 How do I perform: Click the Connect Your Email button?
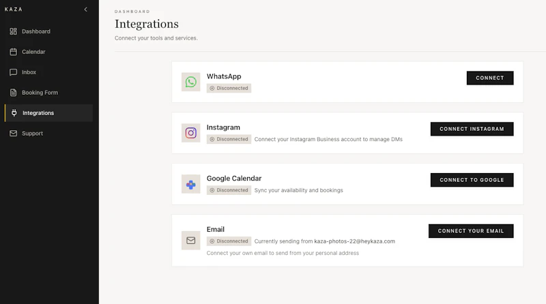[471, 231]
